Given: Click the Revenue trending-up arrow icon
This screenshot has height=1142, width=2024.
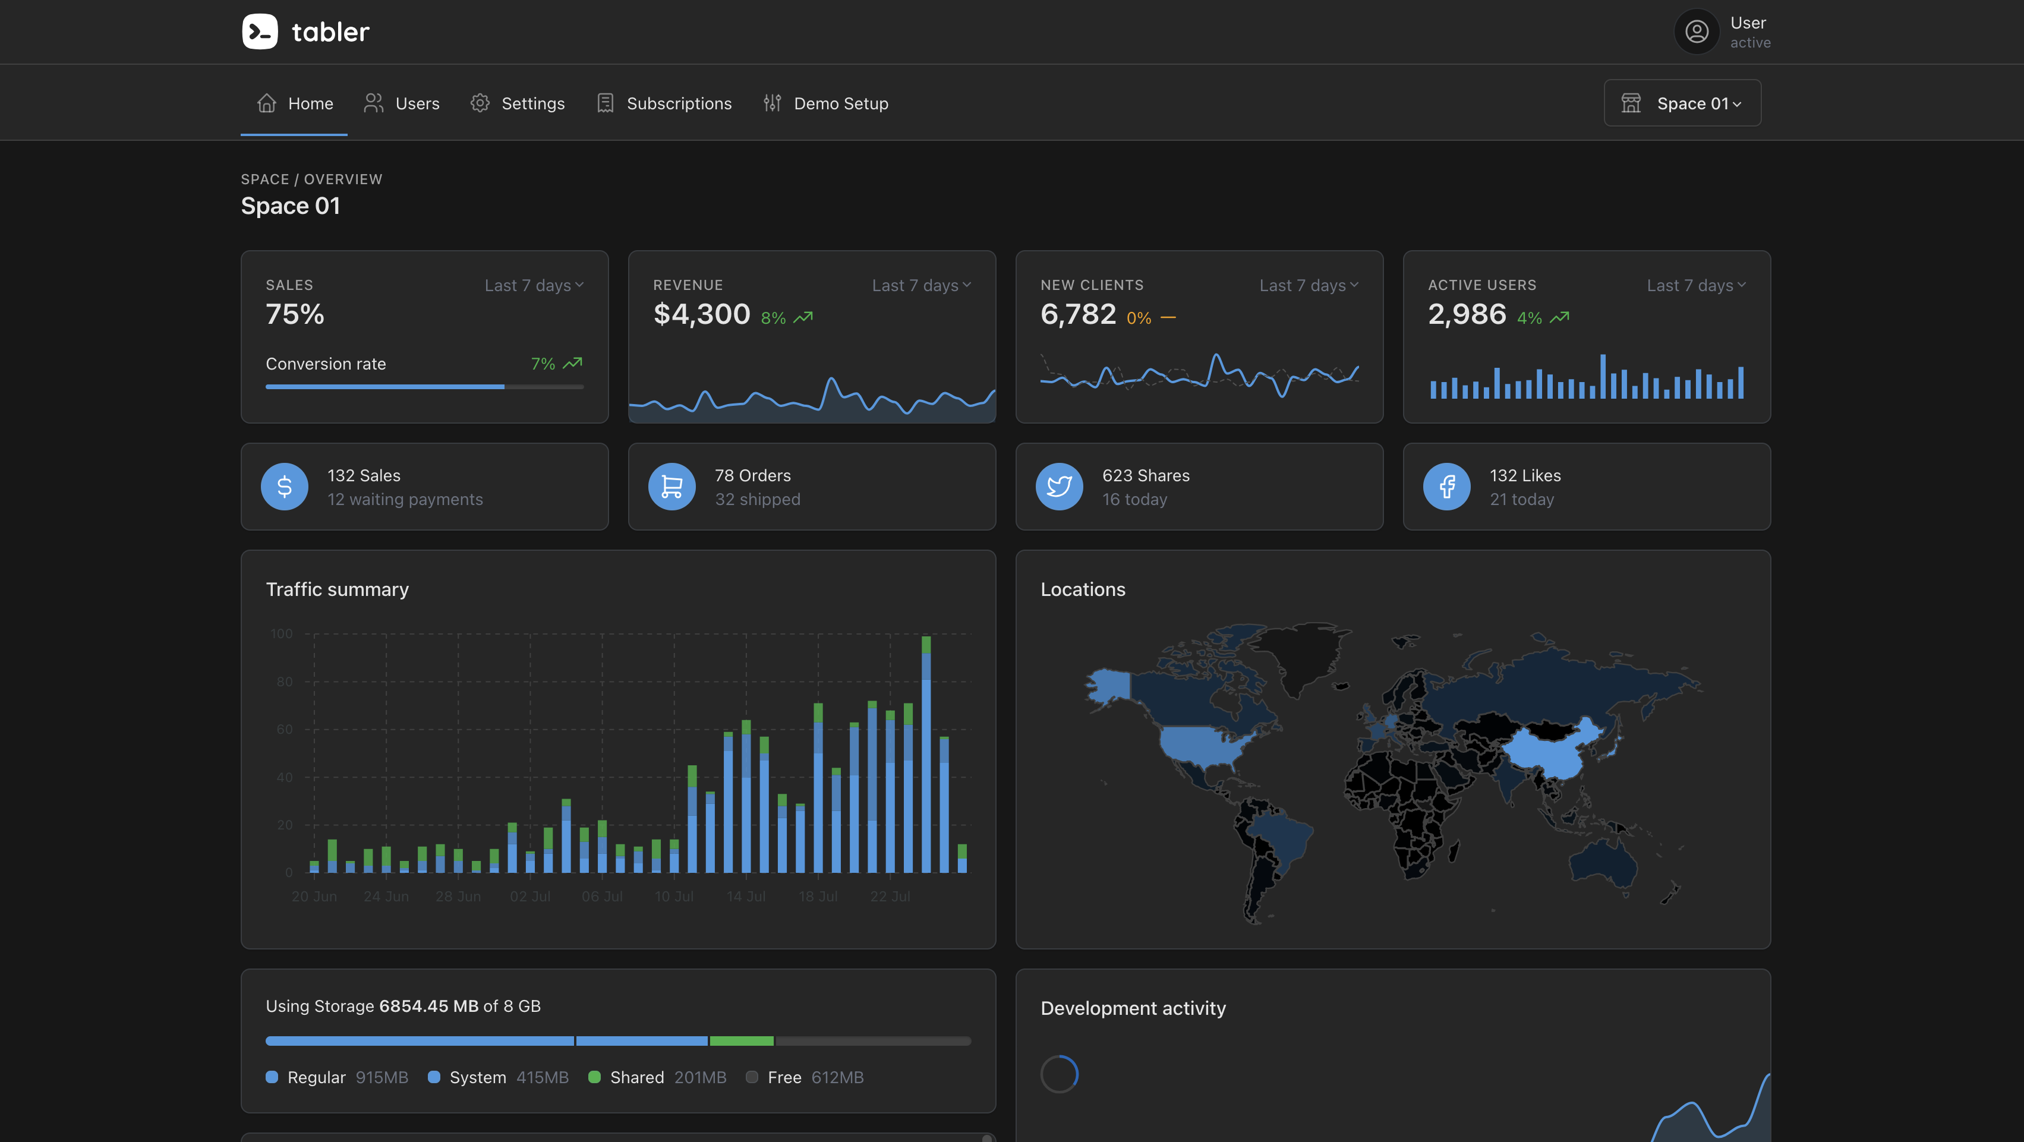Looking at the screenshot, I should coord(803,317).
